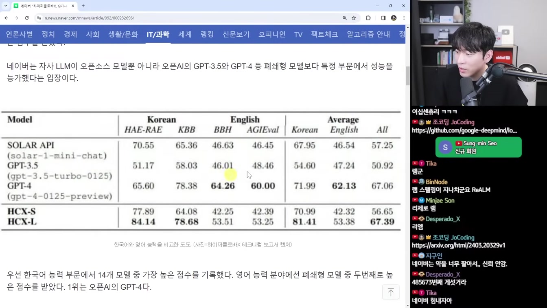Open 언론사별 news section
This screenshot has height=308, width=547.
(x=19, y=34)
